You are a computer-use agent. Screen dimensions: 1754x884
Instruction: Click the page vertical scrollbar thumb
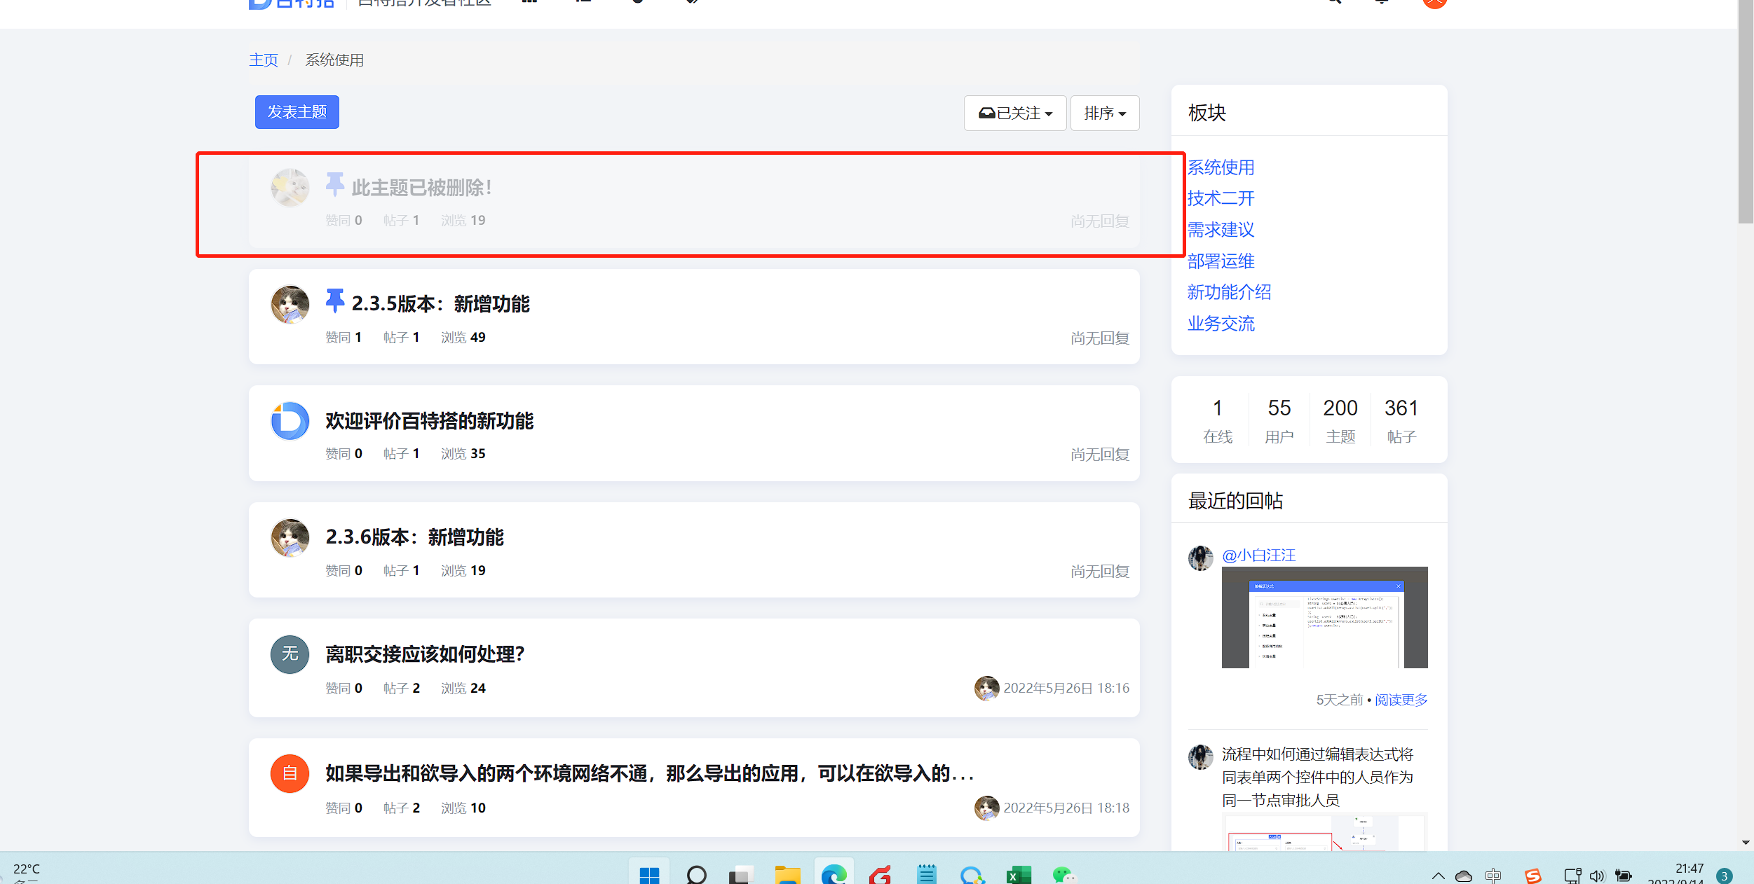1746,112
